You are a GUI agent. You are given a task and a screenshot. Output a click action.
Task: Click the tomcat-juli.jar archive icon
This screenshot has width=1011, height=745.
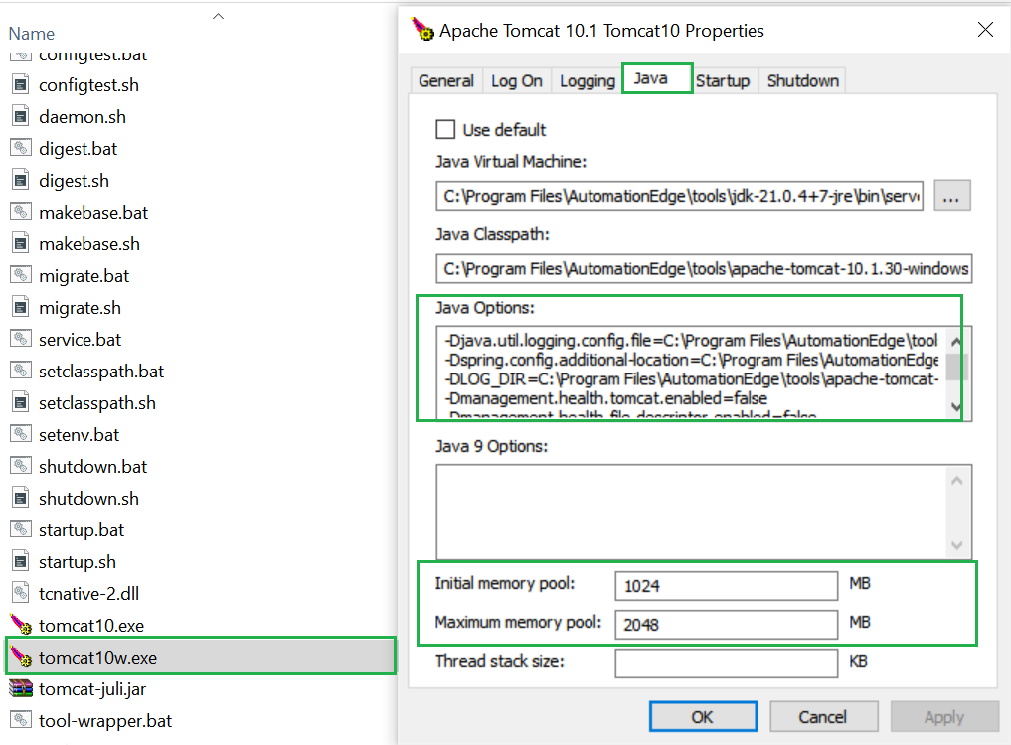[21, 688]
